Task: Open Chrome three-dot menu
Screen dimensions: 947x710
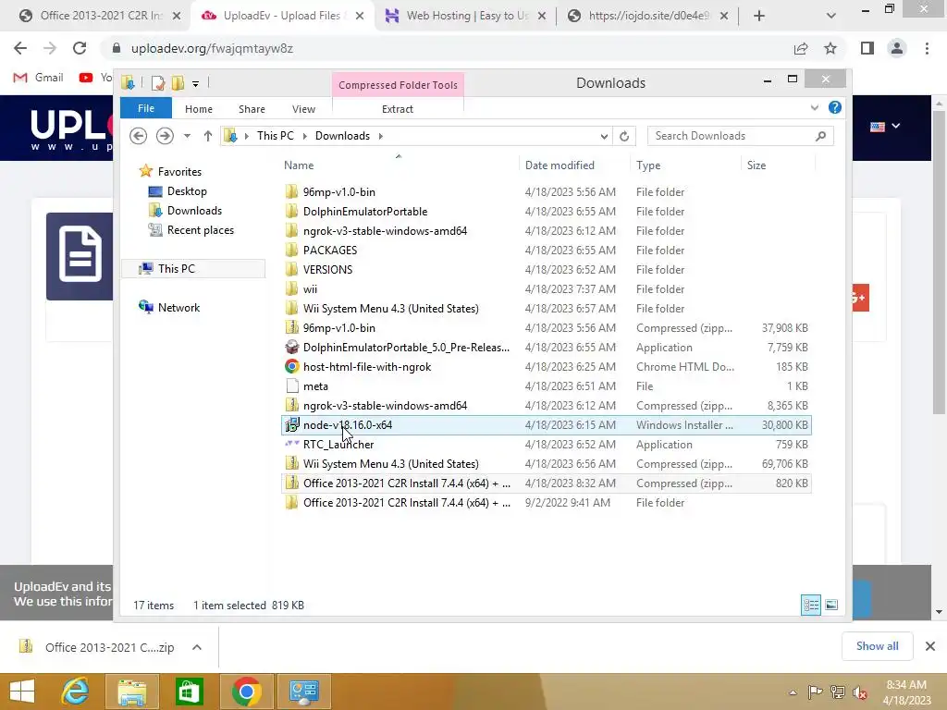Action: [x=927, y=48]
